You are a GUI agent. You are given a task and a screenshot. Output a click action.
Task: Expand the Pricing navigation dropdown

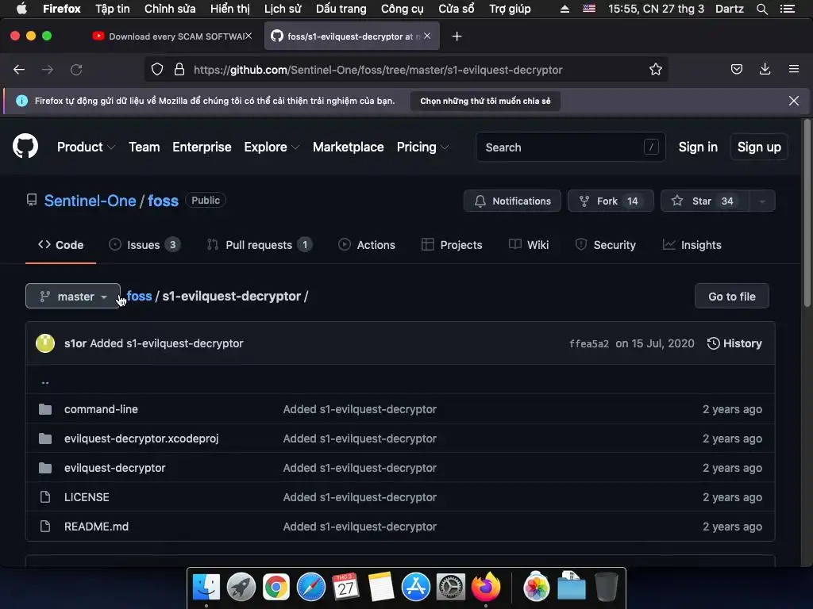(422, 147)
